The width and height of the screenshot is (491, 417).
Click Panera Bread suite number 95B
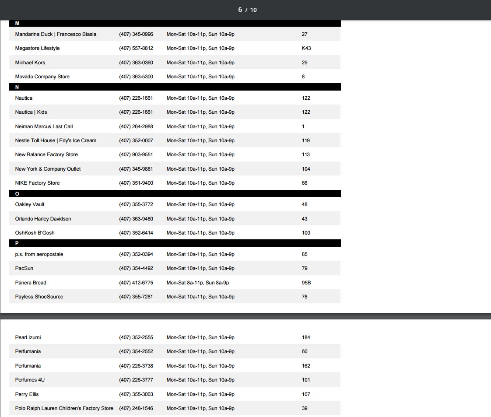[x=306, y=283]
